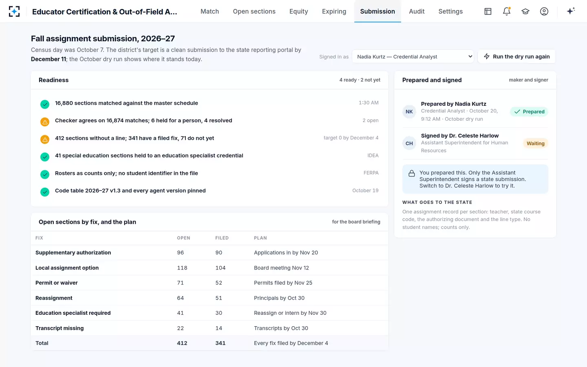Click the warning icon beside Checker agrees
Image resolution: width=587 pixels, height=367 pixels.
(x=45, y=122)
